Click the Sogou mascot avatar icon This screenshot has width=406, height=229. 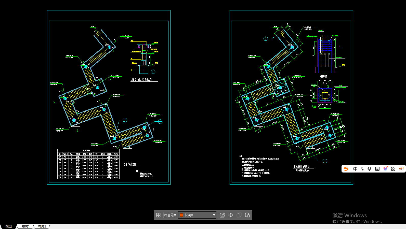tap(401, 169)
